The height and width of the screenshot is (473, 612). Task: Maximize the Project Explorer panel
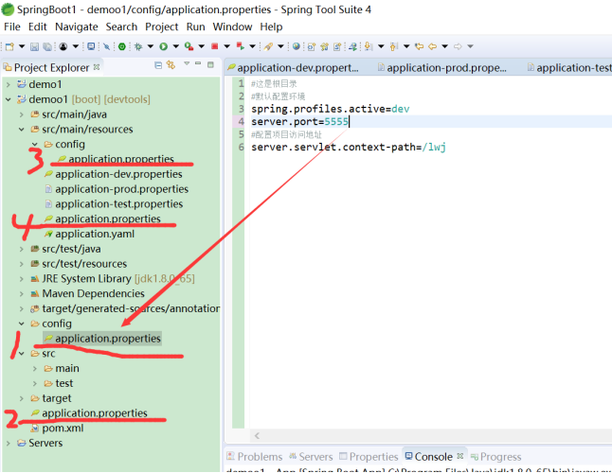tap(210, 64)
